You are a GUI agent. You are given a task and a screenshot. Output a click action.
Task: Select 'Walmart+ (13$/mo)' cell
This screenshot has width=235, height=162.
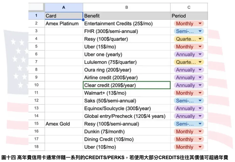click(x=127, y=93)
